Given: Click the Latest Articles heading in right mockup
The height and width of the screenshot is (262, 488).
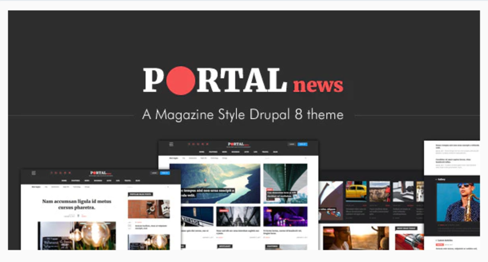Looking at the screenshot, I should click(445, 240).
